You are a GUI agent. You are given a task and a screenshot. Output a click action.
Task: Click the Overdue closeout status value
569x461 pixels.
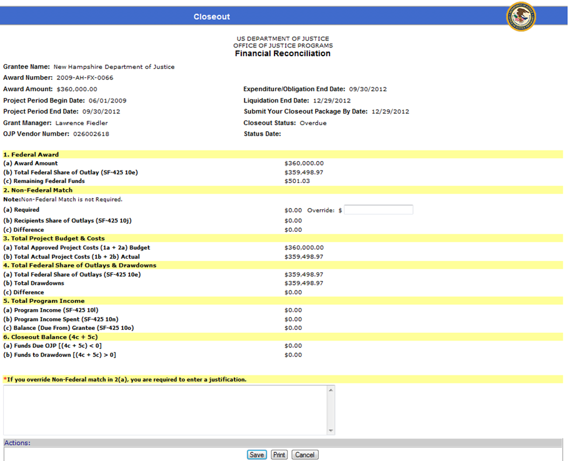313,123
